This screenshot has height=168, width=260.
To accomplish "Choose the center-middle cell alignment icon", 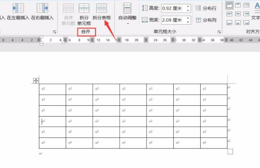I will pyautogui.click(x=238, y=14).
